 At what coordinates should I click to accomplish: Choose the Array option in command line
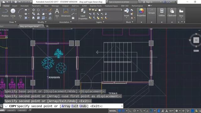(66, 106)
